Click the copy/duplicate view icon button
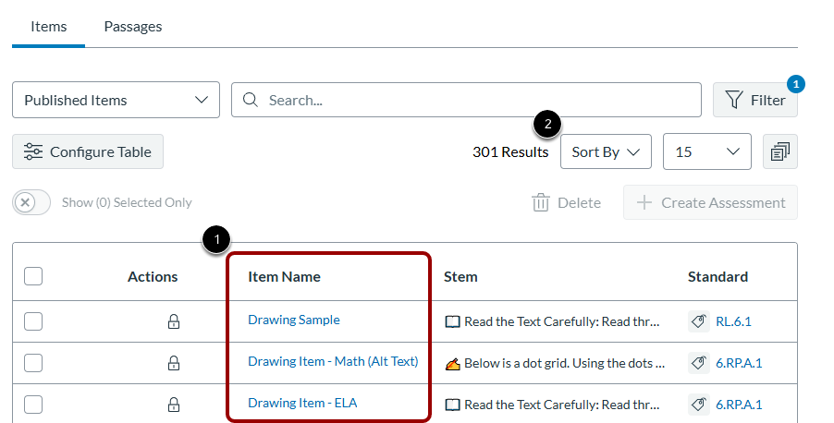 click(779, 151)
